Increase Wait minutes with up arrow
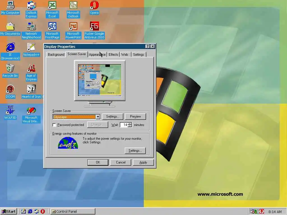The image size is (287, 215). click(130, 124)
